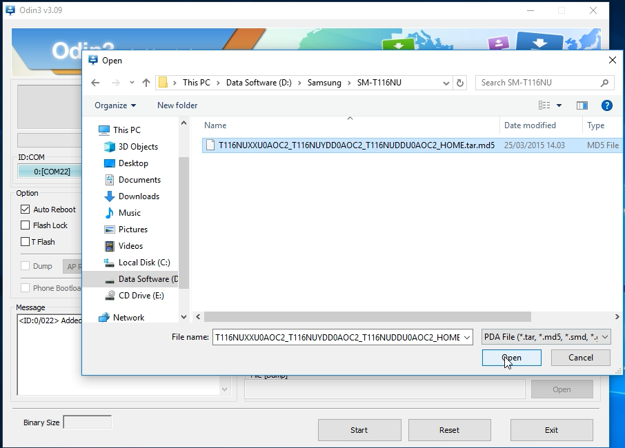Click Data Software (D:) breadcrumb segment
This screenshot has width=625, height=448.
click(x=259, y=83)
